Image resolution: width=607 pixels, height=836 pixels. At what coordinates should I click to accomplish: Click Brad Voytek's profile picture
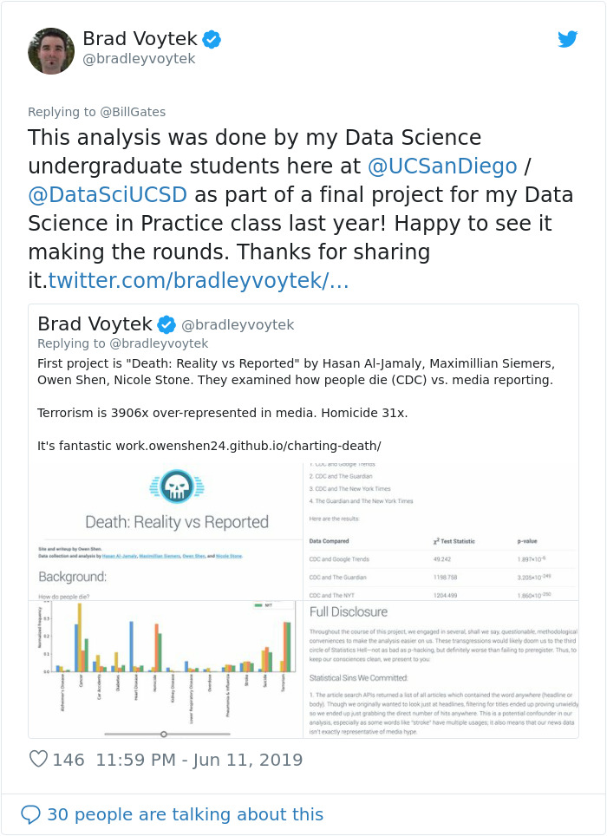(50, 50)
